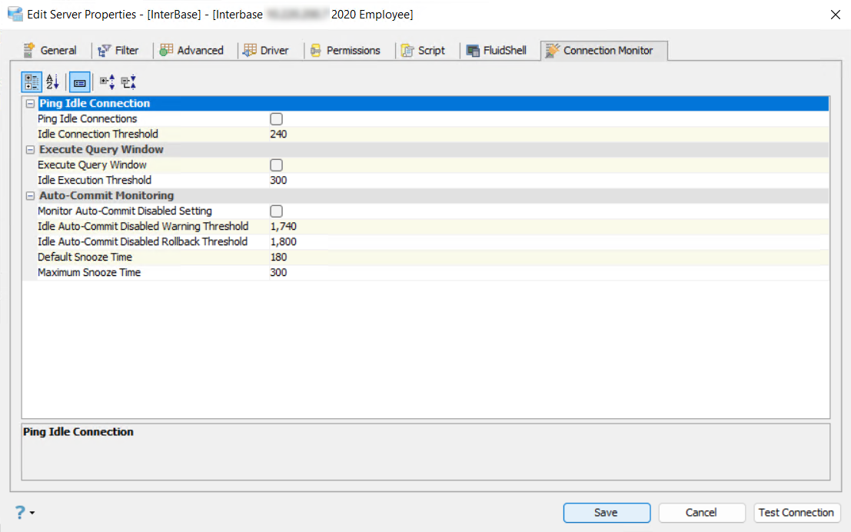Click the dialog title bar server icon
Screen dimensions: 851x532
(15, 14)
